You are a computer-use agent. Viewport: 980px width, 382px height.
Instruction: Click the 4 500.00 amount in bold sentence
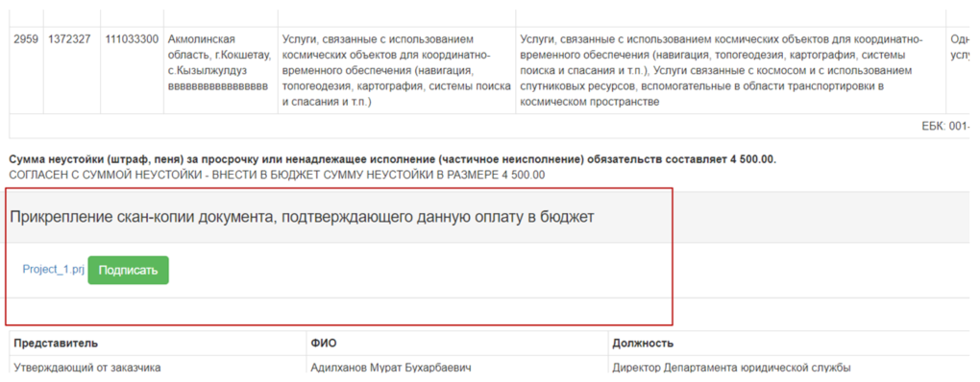[x=752, y=159]
